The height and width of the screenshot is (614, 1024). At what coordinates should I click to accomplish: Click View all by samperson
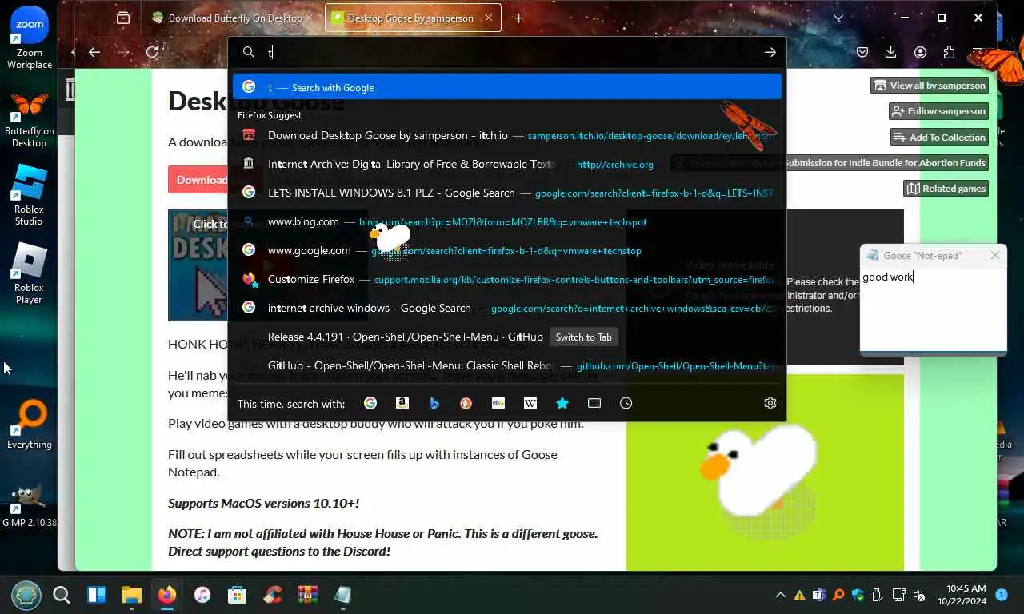point(930,86)
